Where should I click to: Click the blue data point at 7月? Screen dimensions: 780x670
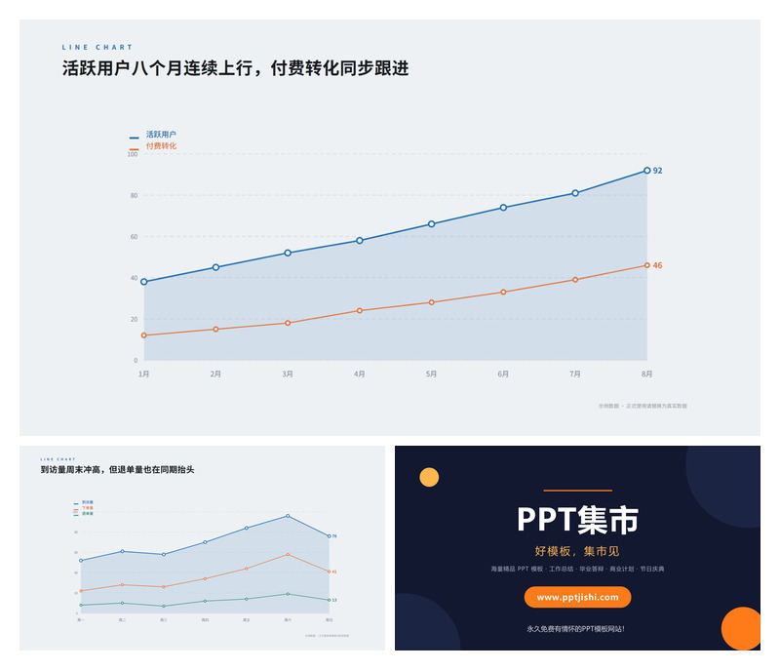pos(575,193)
